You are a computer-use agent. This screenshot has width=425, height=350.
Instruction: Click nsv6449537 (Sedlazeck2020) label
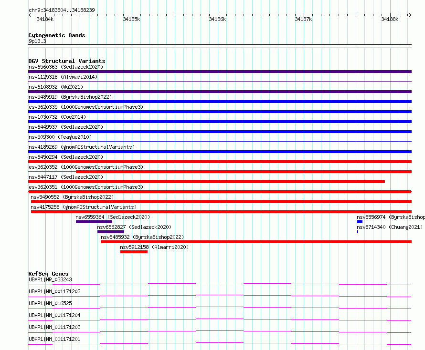pos(66,127)
